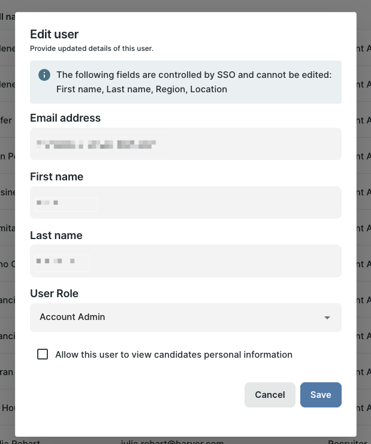Viewport: 371px width, 444px height.
Task: Click the julie.robart@harver.com email behind the dialog
Action: pos(172,442)
